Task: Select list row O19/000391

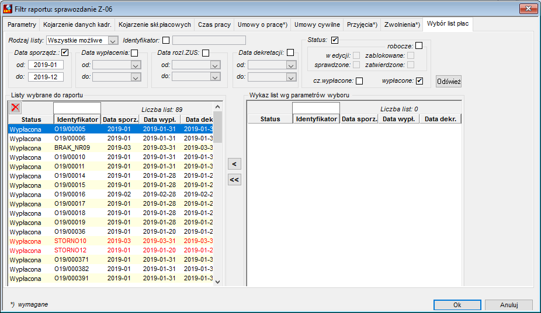Action: click(x=111, y=278)
